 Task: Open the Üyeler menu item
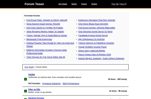point(74,4)
